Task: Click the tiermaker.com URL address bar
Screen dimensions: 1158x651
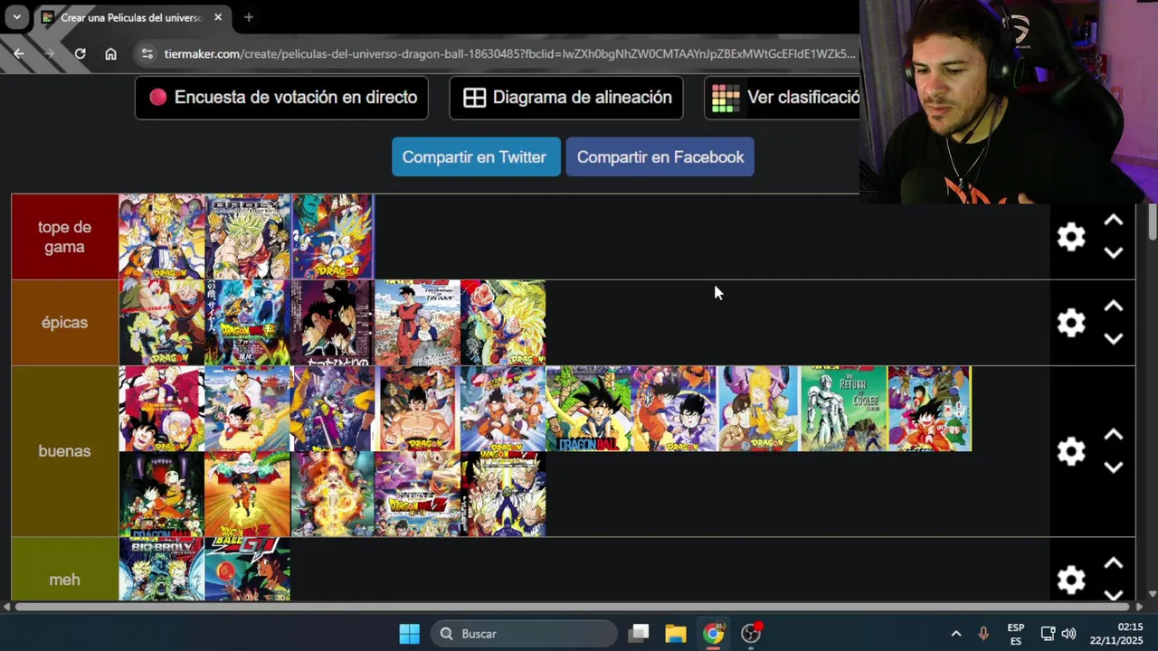Action: (x=508, y=53)
